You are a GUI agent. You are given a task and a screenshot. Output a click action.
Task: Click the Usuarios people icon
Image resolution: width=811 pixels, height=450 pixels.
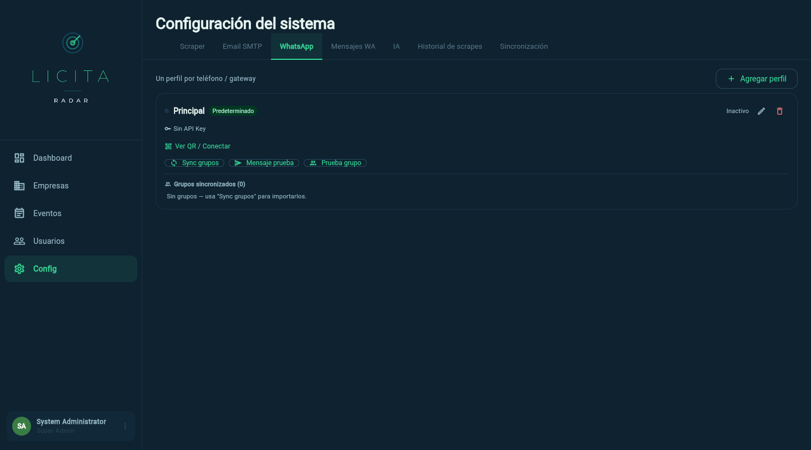point(19,241)
